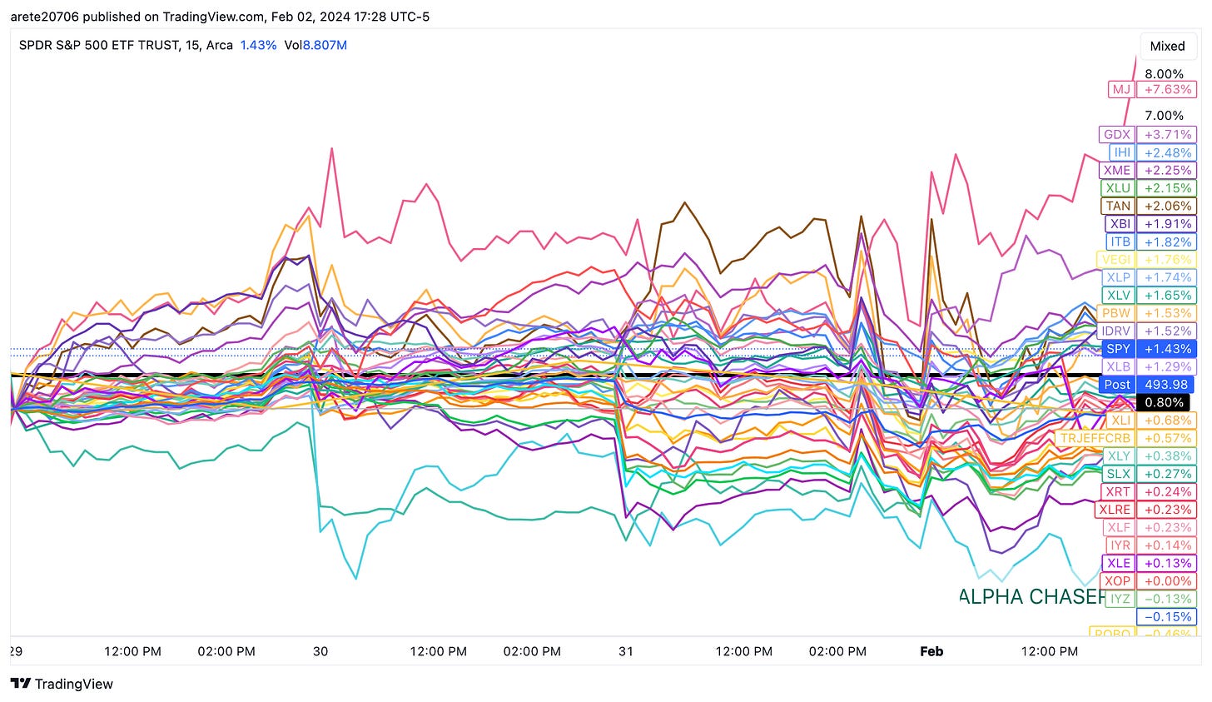Select the XLE ticker label
Screen dimensions: 1212x702
pyautogui.click(x=1119, y=563)
